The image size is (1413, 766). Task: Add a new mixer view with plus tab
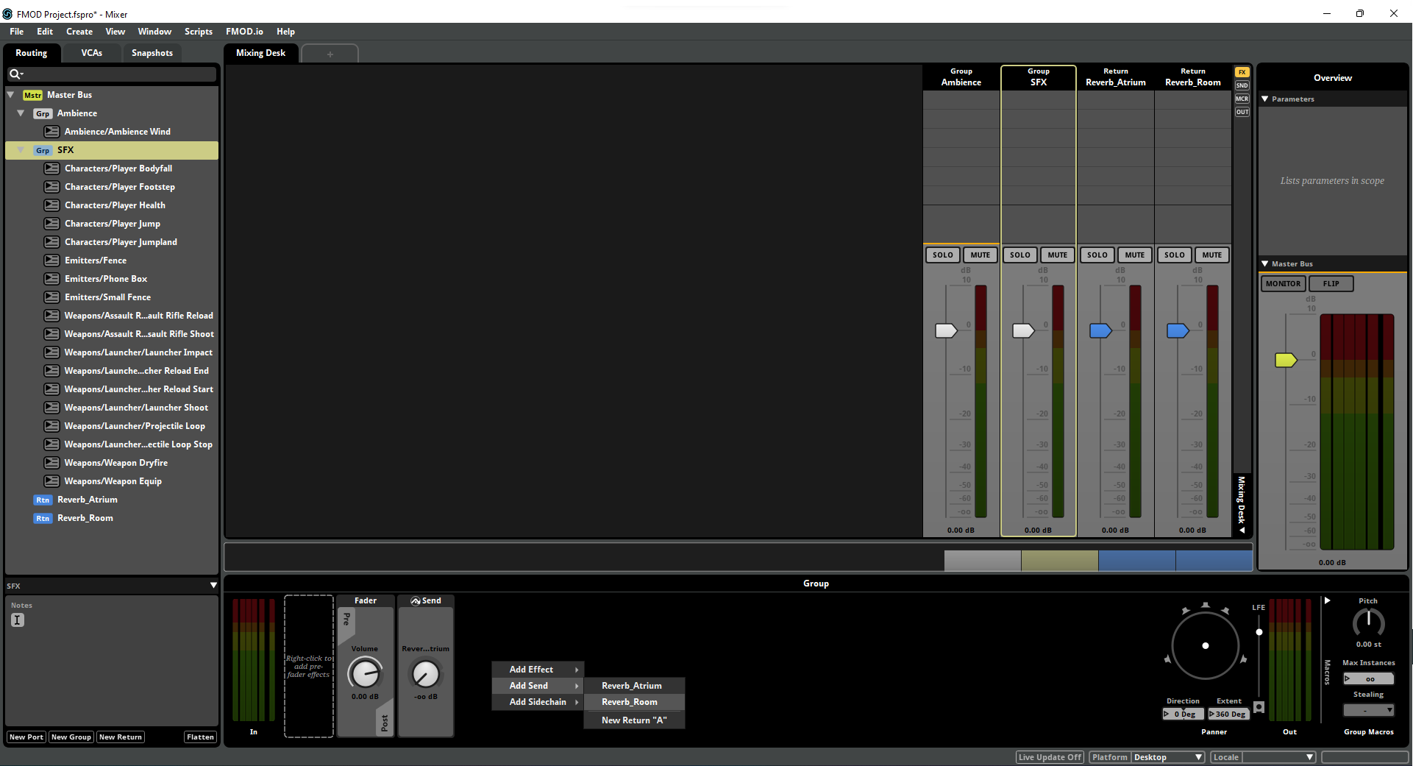point(330,54)
